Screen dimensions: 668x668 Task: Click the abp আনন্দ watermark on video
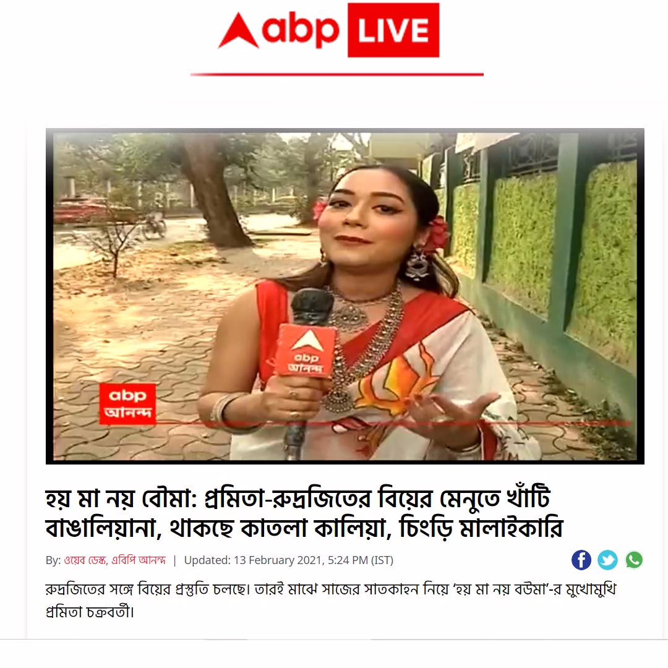127,403
